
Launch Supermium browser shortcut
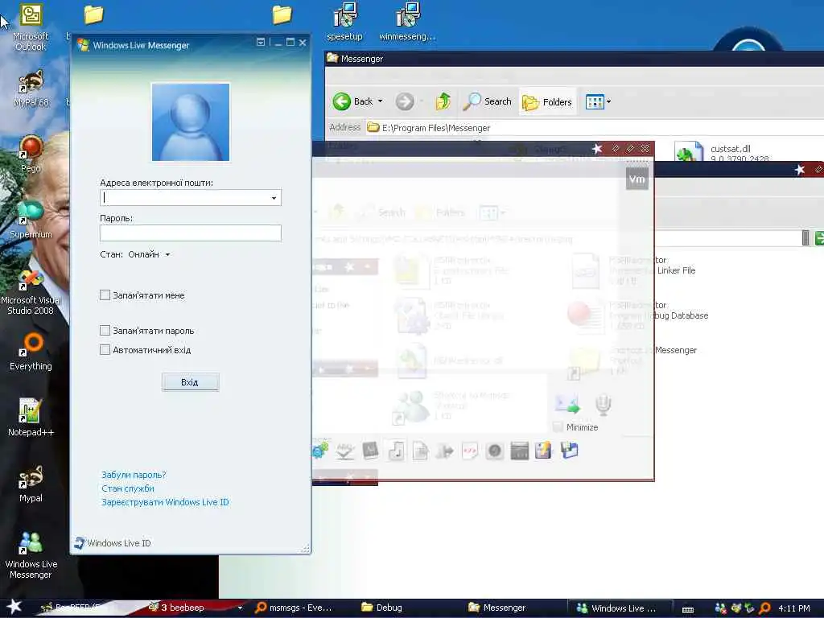[x=31, y=220]
